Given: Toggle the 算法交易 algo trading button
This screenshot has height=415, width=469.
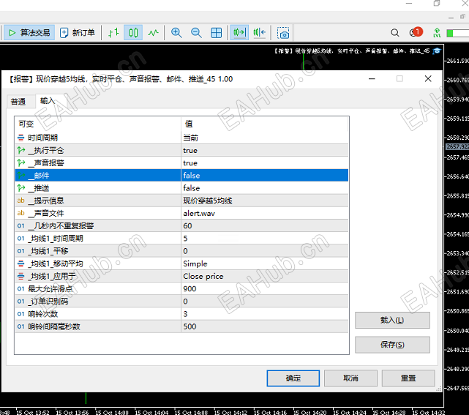Looking at the screenshot, I should pos(29,32).
